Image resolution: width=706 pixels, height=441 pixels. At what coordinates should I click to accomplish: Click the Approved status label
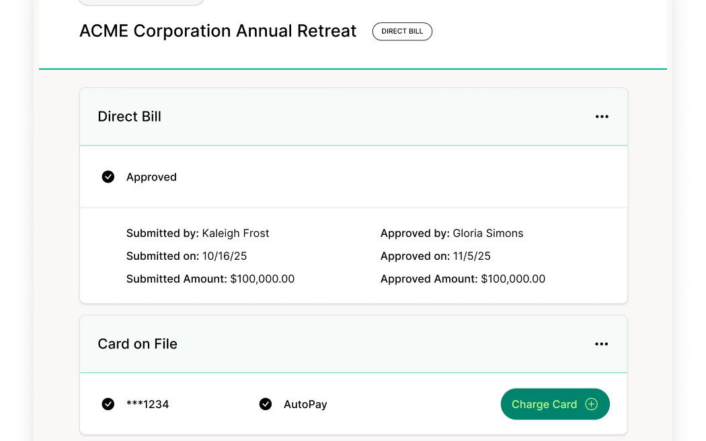coord(151,177)
